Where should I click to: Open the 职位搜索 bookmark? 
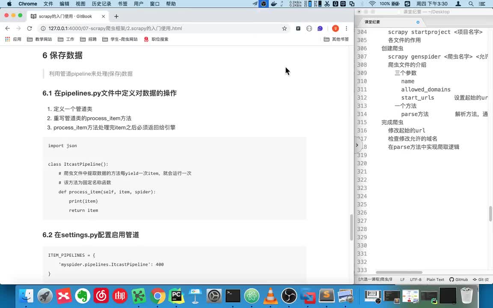pyautogui.click(x=156, y=39)
